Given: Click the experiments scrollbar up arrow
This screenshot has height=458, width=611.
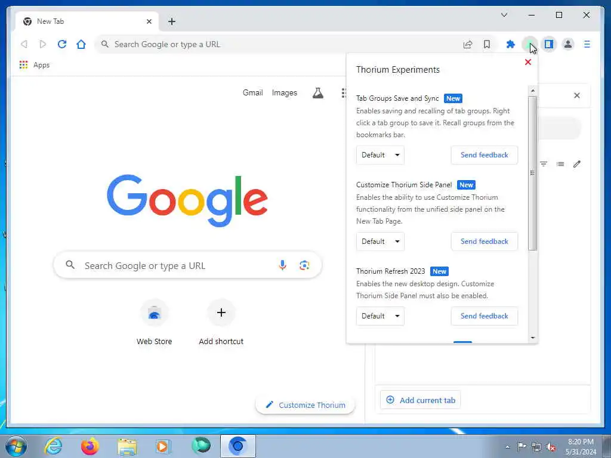Looking at the screenshot, I should tap(533, 91).
